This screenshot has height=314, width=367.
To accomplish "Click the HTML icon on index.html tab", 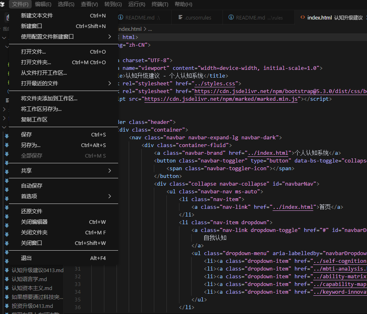I will tap(302, 17).
